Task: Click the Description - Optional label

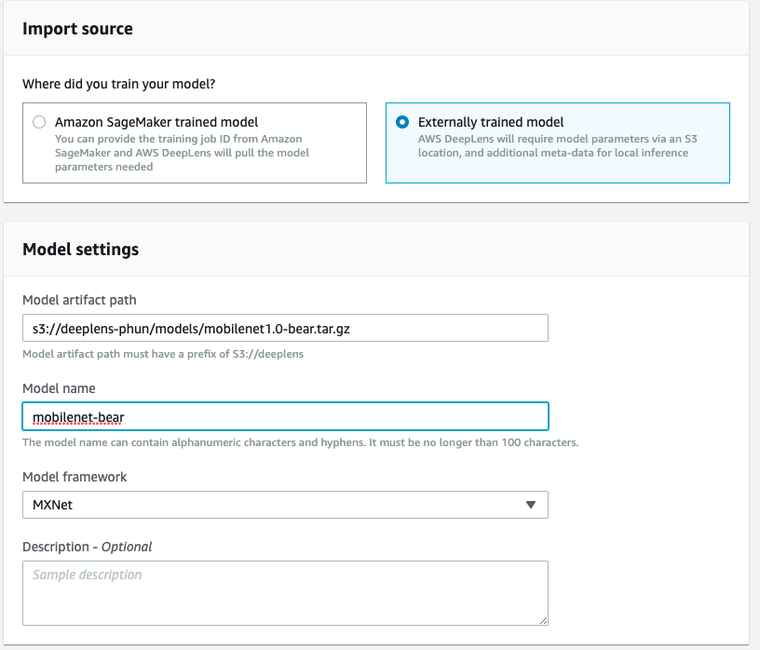Action: pyautogui.click(x=88, y=547)
